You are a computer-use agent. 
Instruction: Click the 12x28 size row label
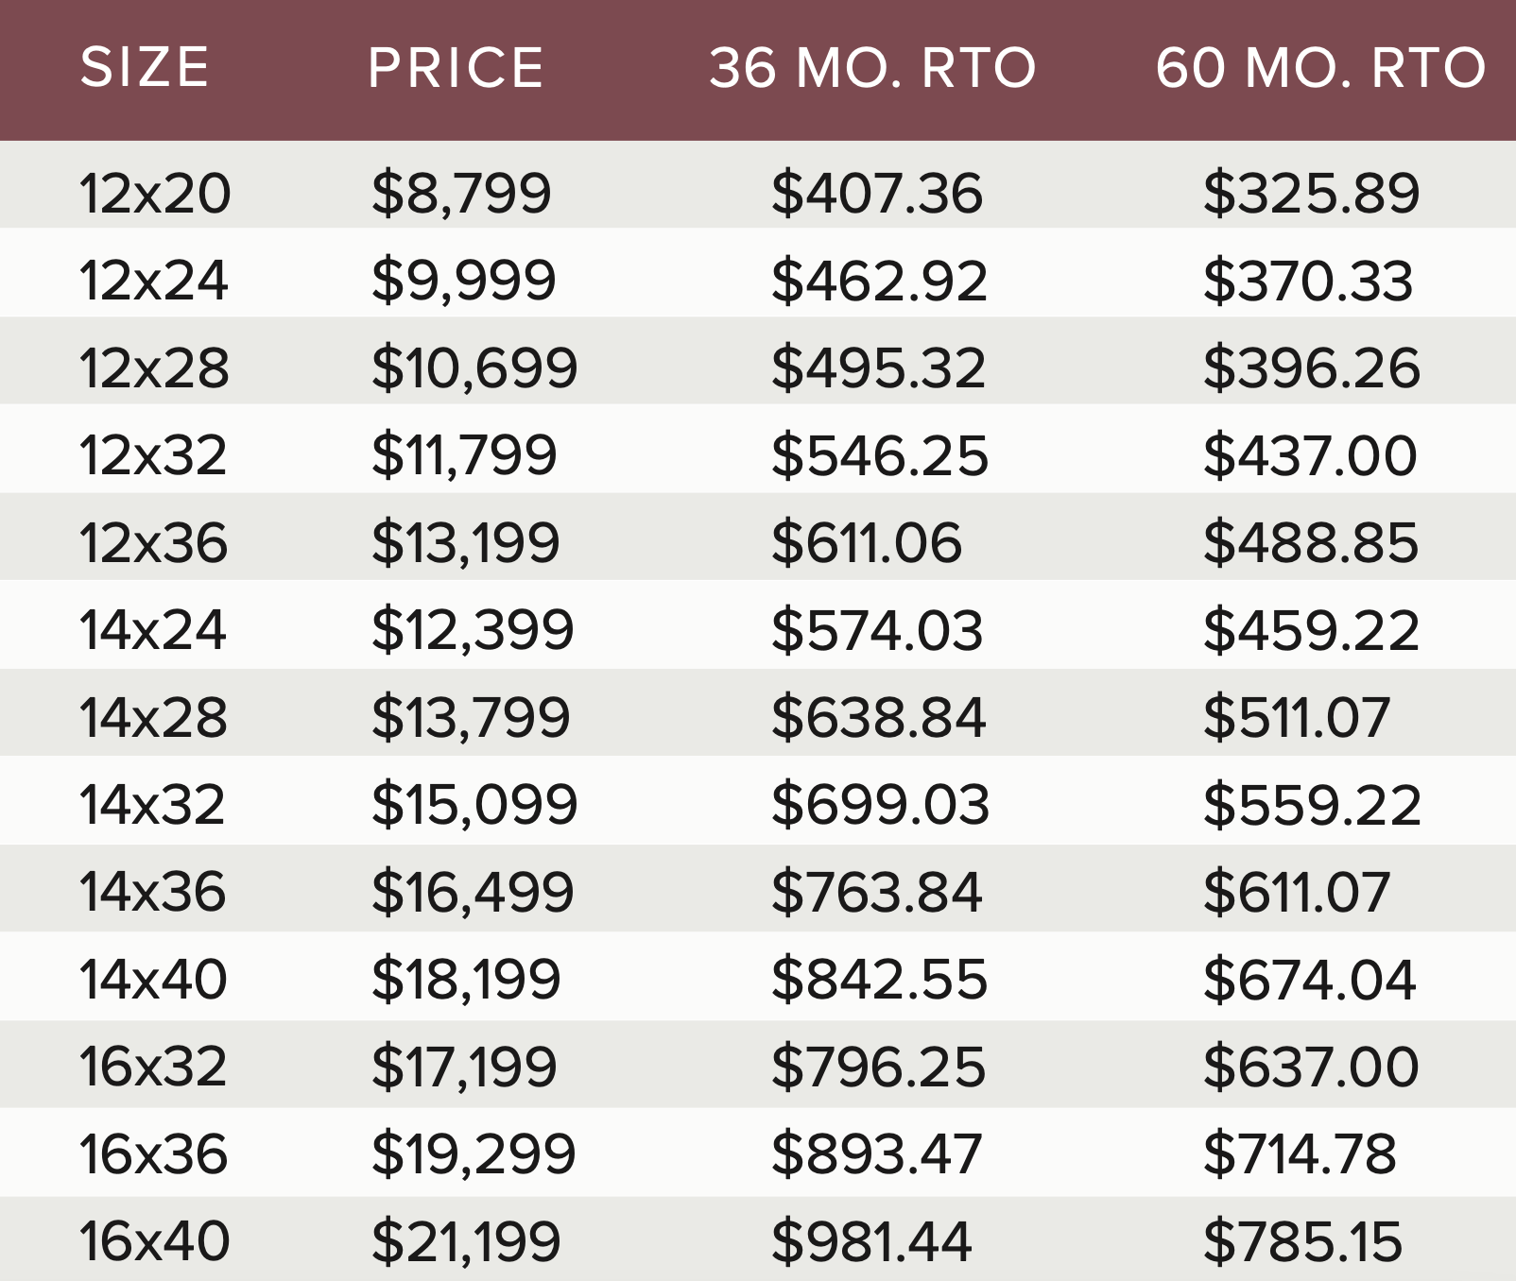(x=154, y=367)
